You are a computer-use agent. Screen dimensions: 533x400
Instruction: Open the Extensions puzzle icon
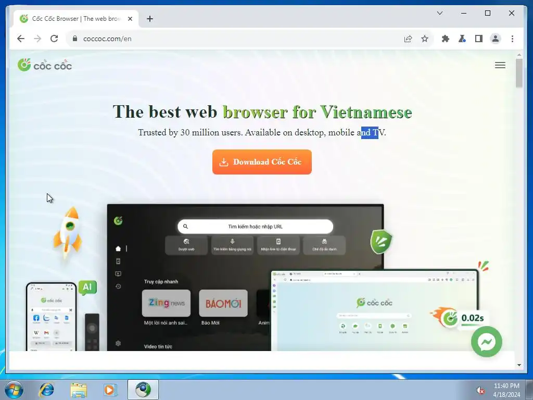446,39
